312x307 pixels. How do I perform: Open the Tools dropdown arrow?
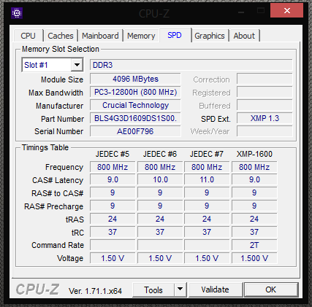pos(180,289)
